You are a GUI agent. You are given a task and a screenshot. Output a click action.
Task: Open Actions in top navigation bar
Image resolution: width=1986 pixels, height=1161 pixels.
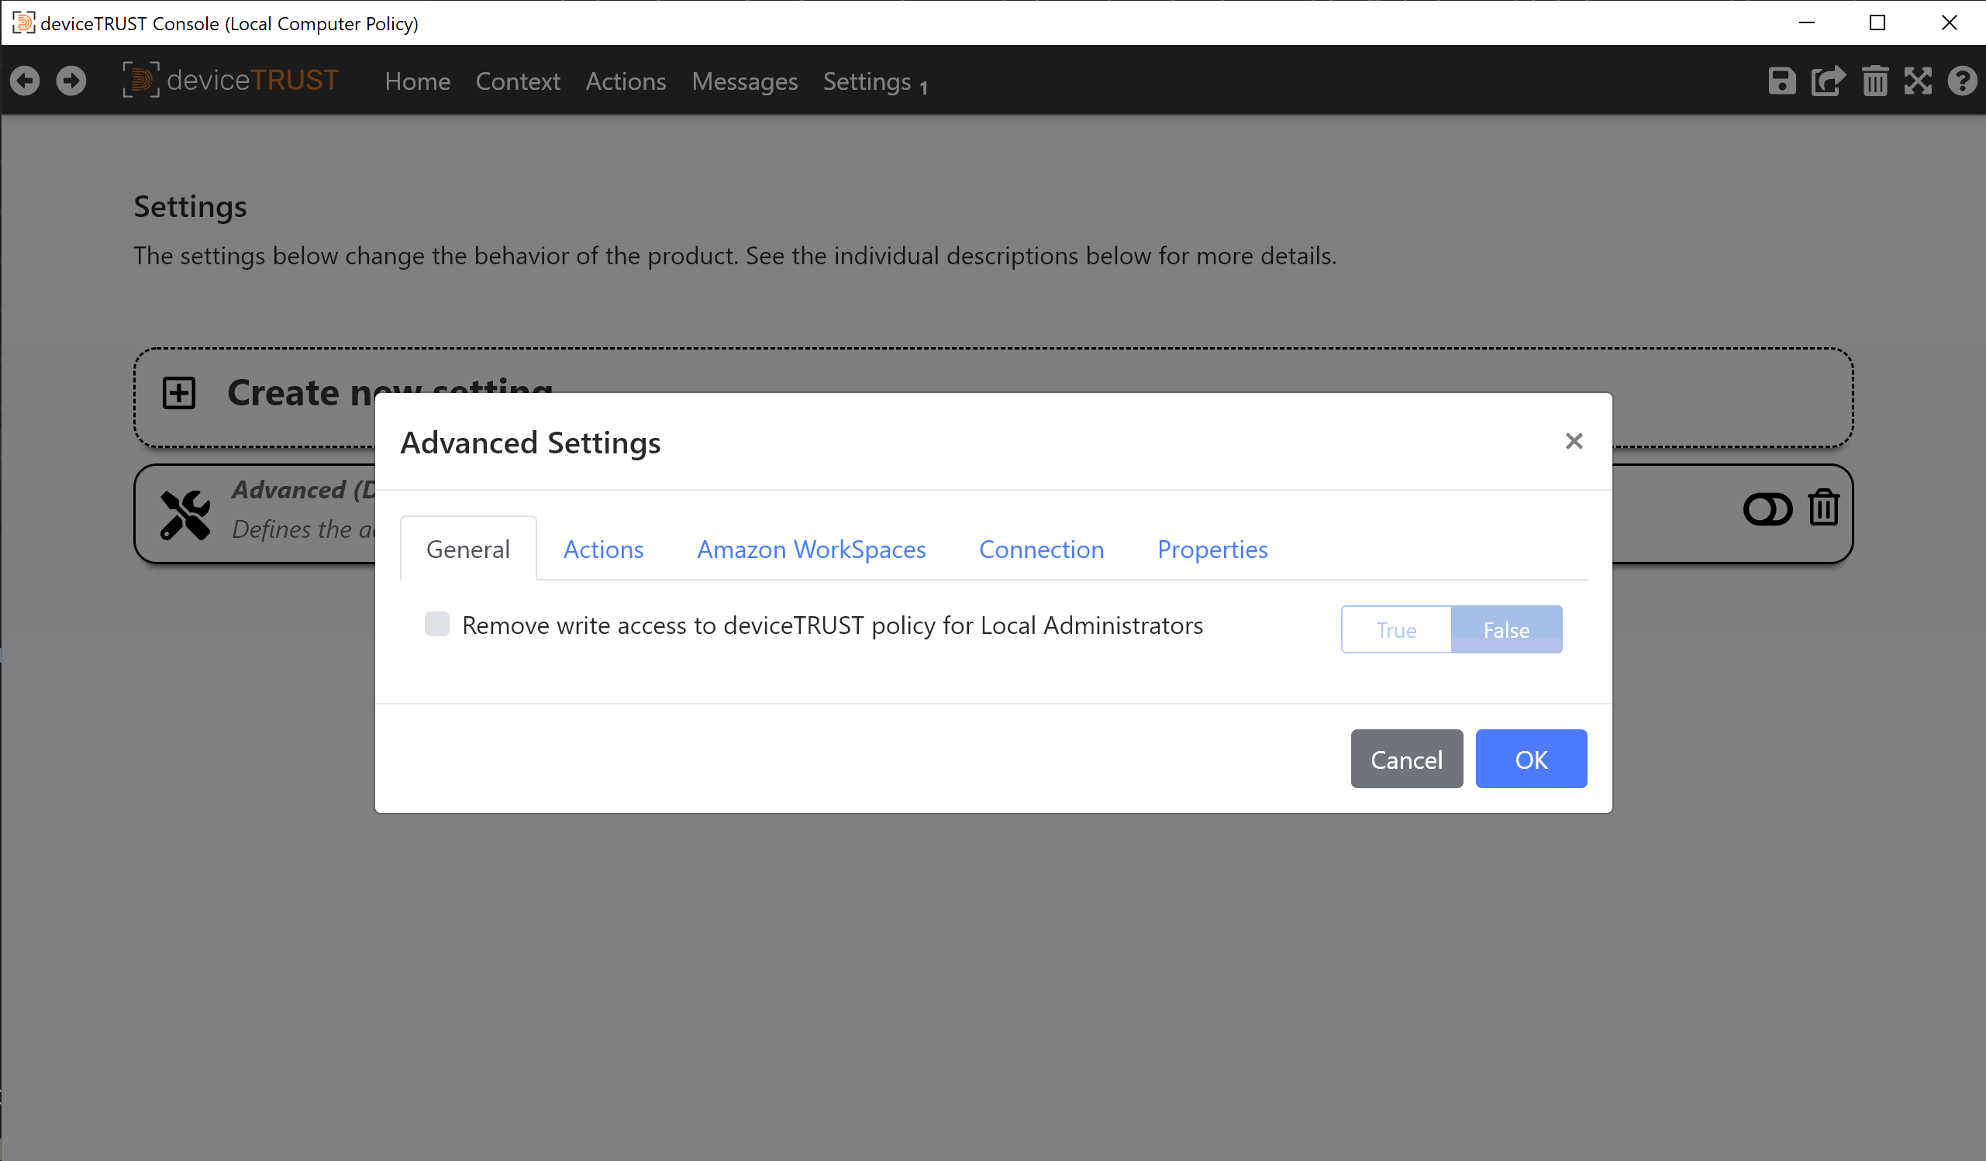(626, 81)
